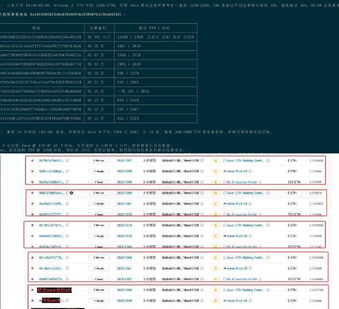This screenshot has width=339, height=309.
Task: Click the eye preview icon in block 26301395 row
Action: point(33,171)
